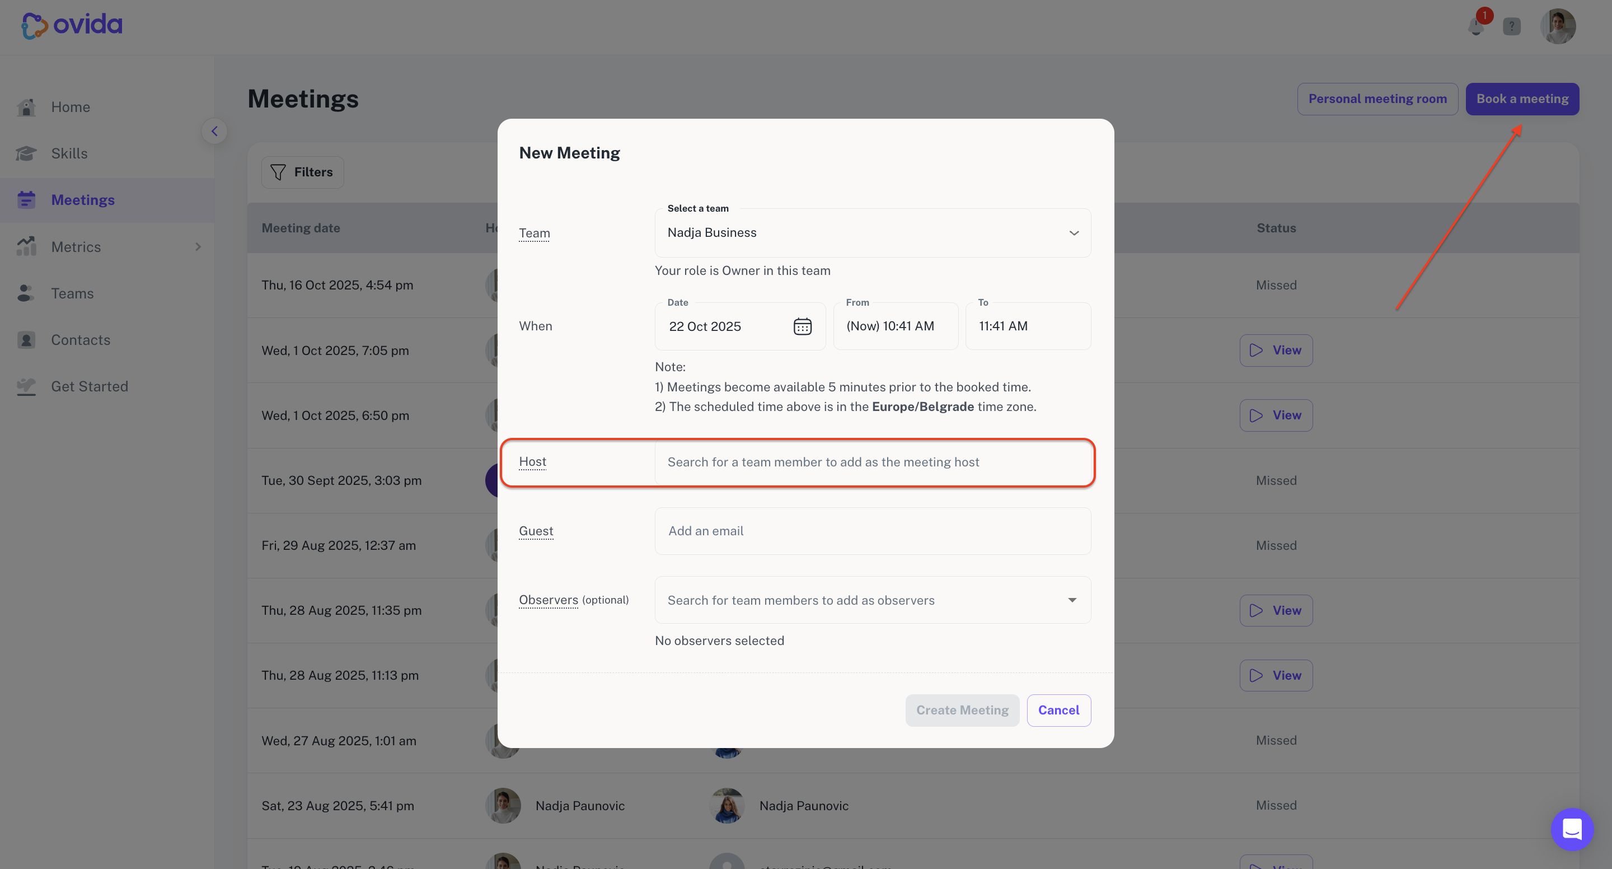
Task: Click the Skills graduation cap icon
Action: click(26, 153)
